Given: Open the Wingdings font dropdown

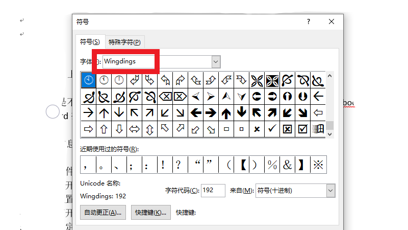Looking at the screenshot, I should [x=216, y=62].
